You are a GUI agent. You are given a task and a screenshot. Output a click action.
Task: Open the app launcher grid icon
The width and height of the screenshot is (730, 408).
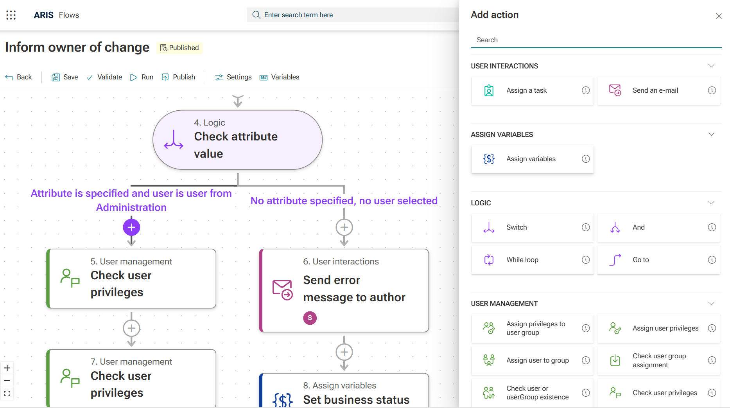click(x=11, y=15)
